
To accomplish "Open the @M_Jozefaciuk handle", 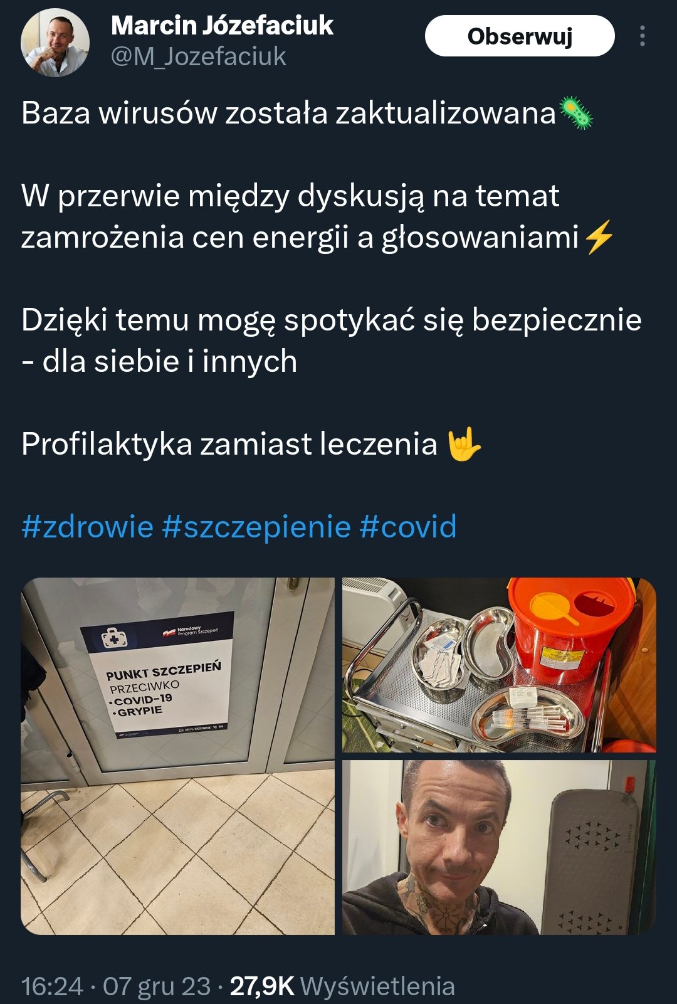I will click(198, 57).
